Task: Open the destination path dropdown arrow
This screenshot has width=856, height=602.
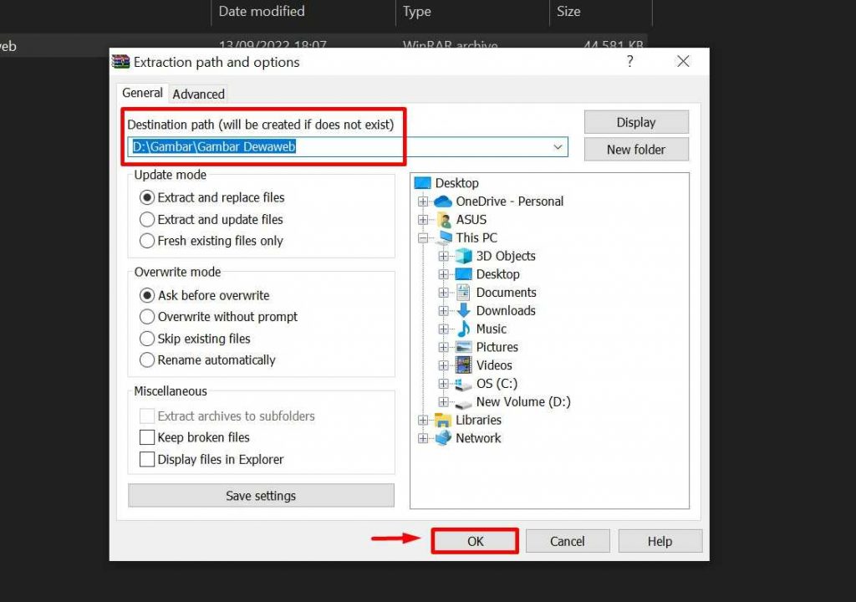Action: click(x=558, y=147)
